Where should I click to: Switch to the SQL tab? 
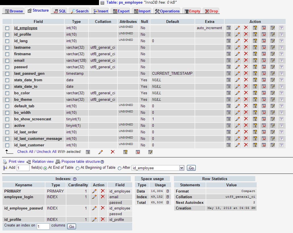[x=60, y=11]
